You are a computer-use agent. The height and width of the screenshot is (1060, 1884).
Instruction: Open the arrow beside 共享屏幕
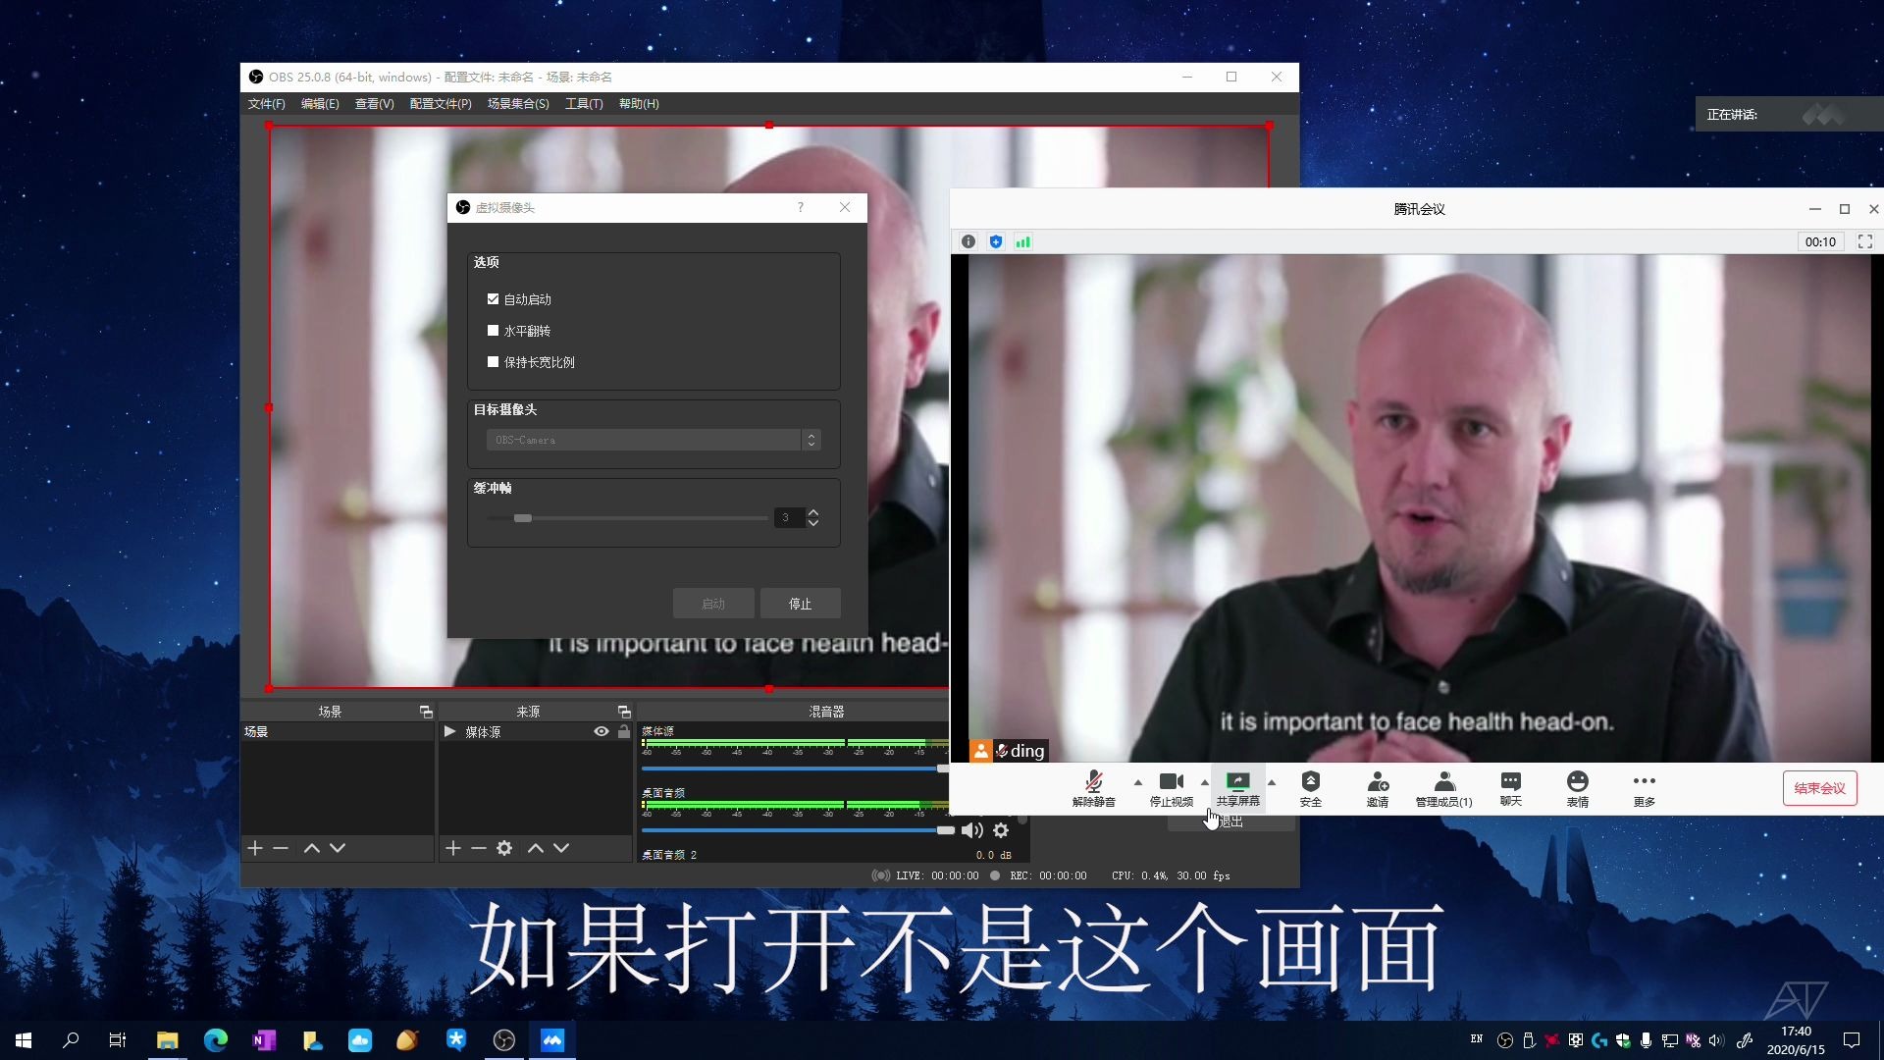(x=1273, y=783)
